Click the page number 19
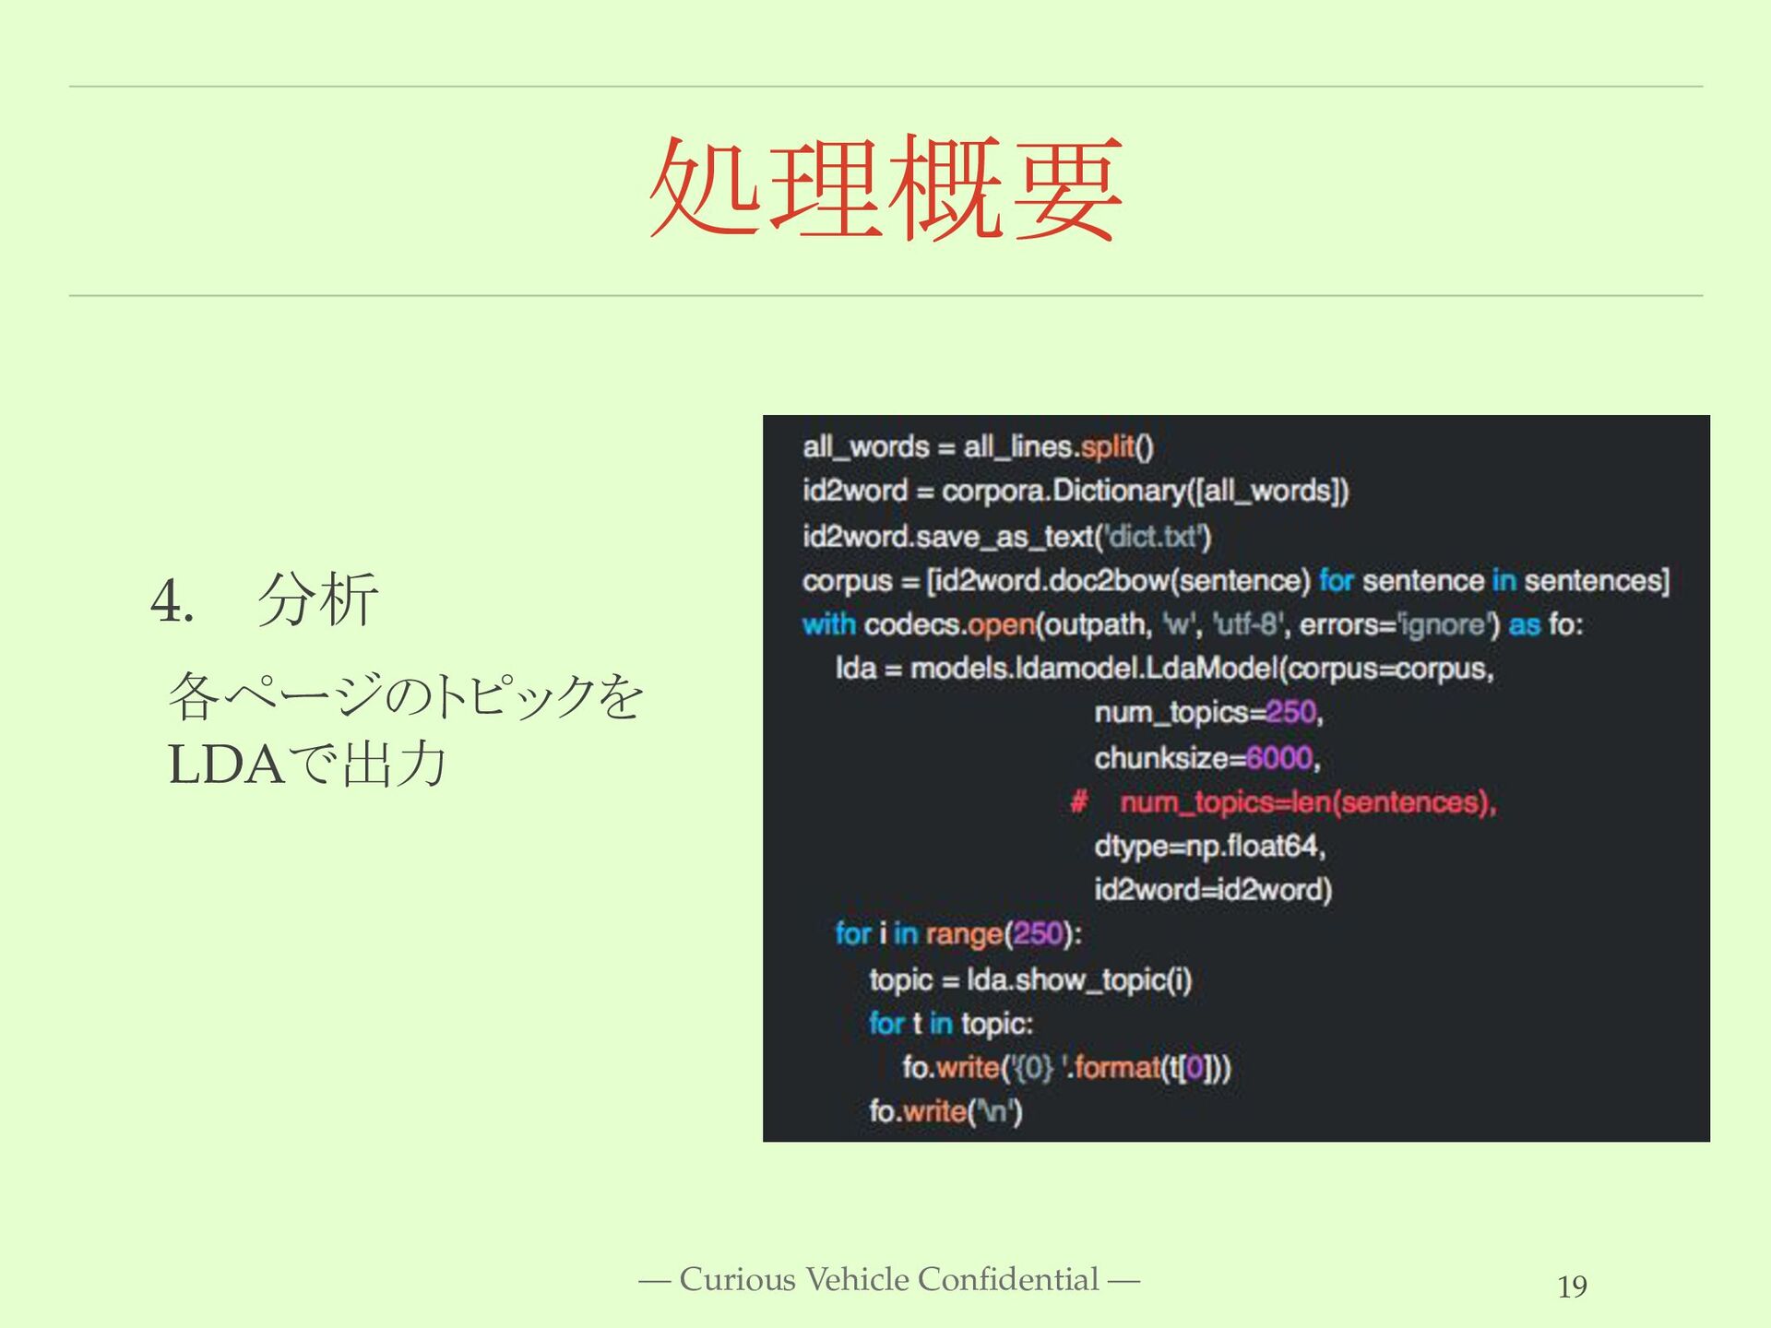Image resolution: width=1771 pixels, height=1328 pixels. point(1572,1286)
